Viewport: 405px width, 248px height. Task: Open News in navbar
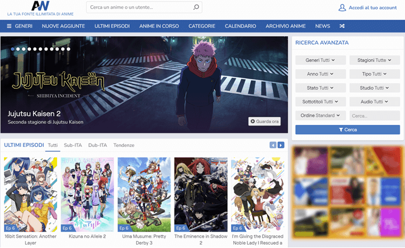[322, 26]
